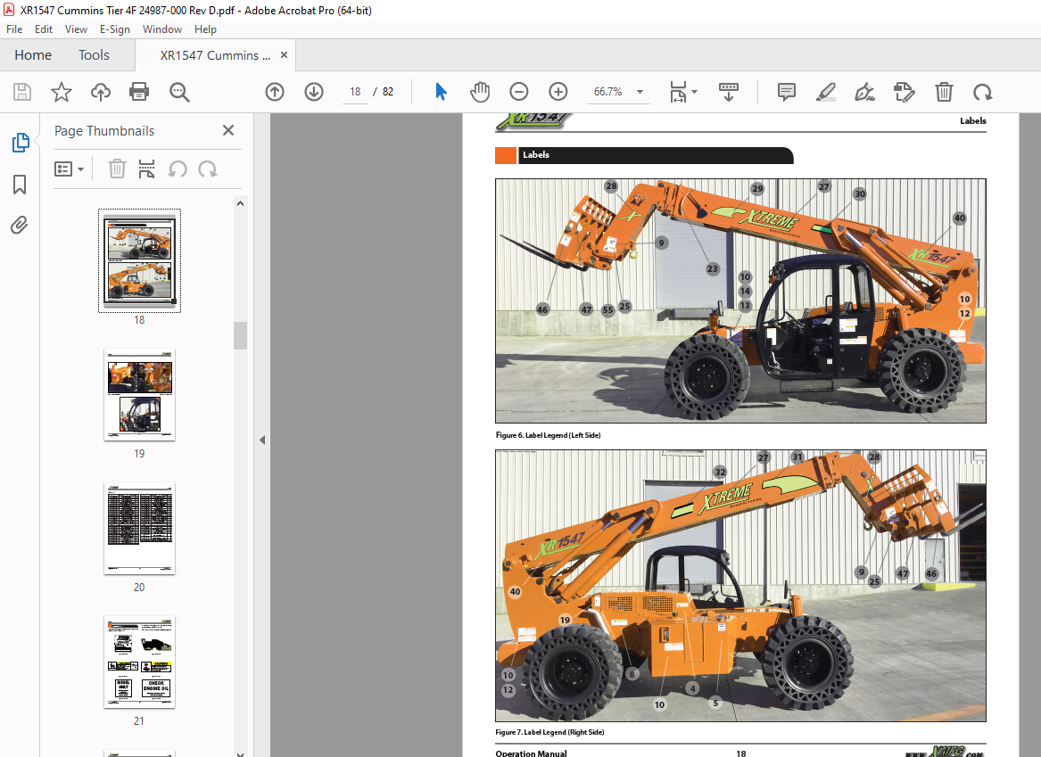
Task: Open the File menu
Action: pos(14,29)
